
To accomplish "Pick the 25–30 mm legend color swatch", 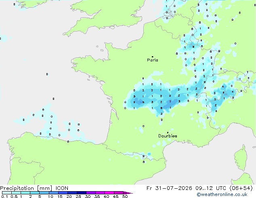I will click(x=81, y=193).
